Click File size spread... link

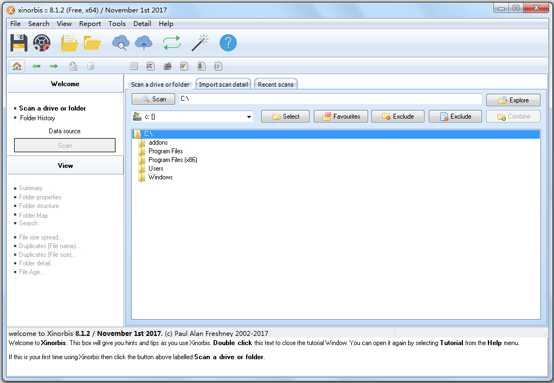41,237
